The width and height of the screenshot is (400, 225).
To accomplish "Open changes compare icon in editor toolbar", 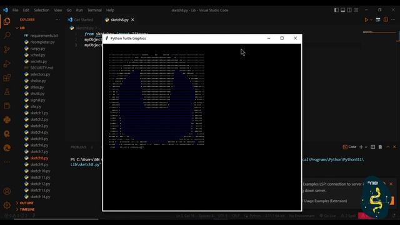I will point(377,19).
